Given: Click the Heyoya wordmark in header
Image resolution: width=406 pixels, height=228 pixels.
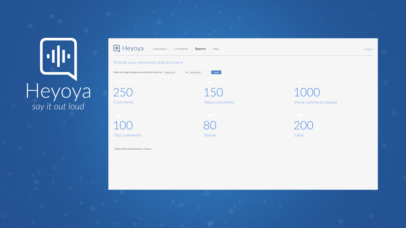Looking at the screenshot, I should click(133, 48).
